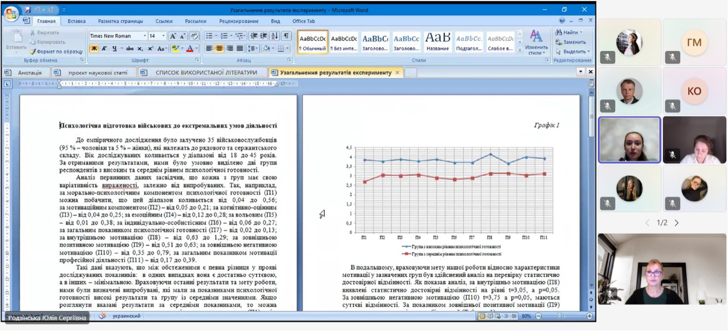Go to next page of participant thumbnails
Viewport: 728px width, 332px height.
tap(677, 223)
